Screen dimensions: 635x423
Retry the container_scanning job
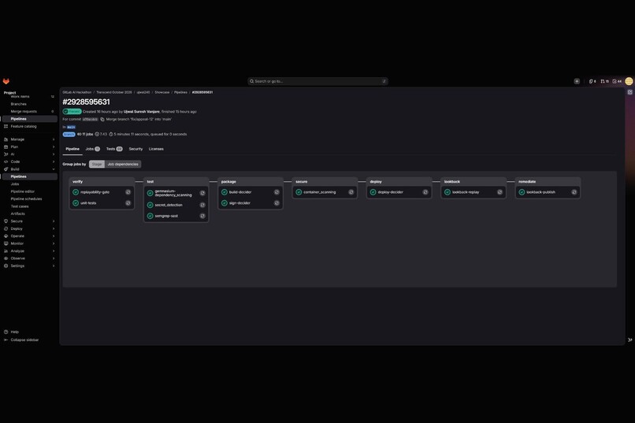[x=351, y=192]
